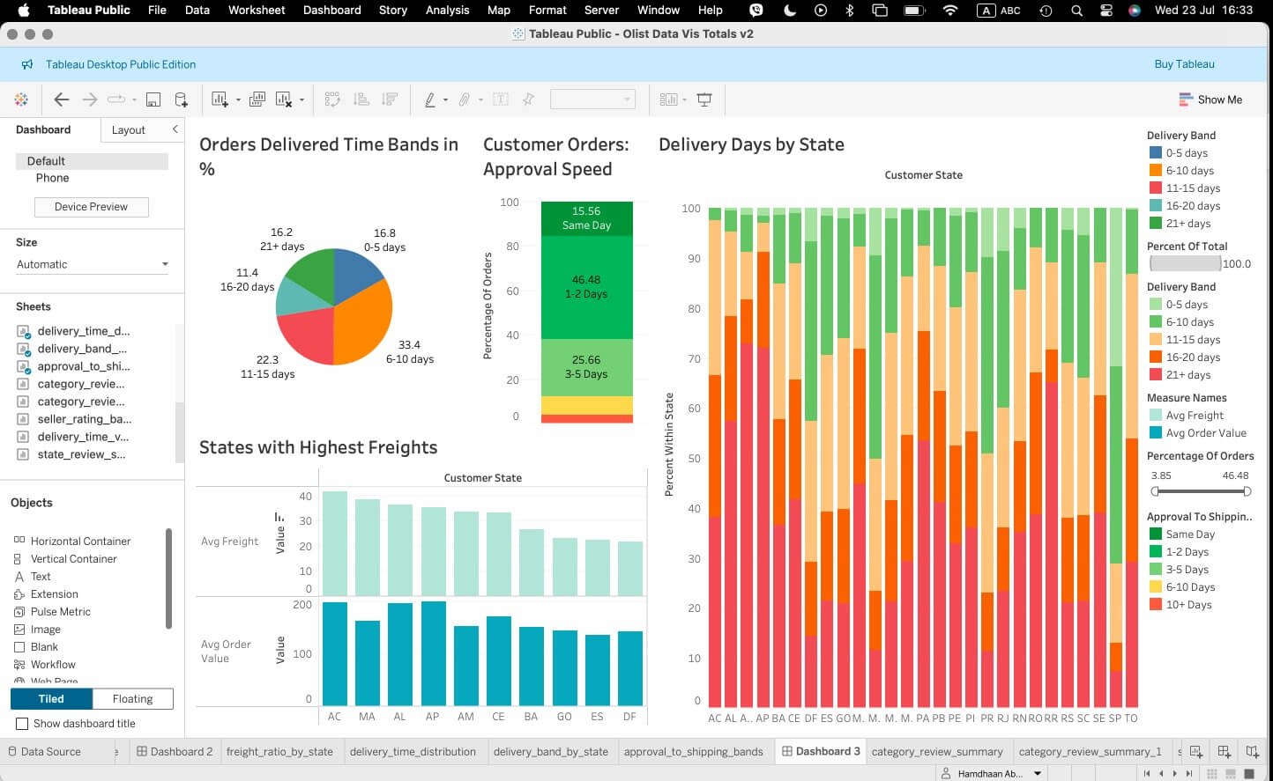
Task: Click the New Data Source cylinder icon
Action: (181, 99)
